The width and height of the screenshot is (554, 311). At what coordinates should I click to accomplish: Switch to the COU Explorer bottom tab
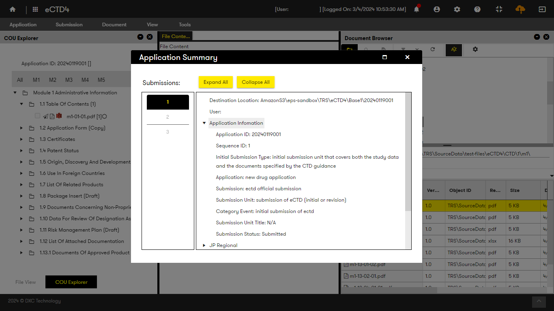[71, 282]
